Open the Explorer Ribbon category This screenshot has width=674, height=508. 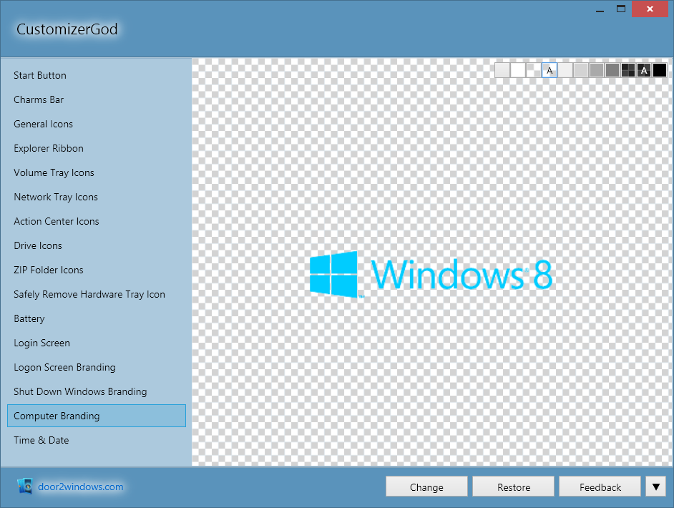click(x=48, y=148)
